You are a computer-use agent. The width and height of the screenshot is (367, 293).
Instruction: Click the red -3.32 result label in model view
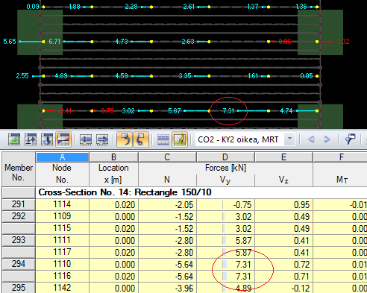pyautogui.click(x=342, y=42)
